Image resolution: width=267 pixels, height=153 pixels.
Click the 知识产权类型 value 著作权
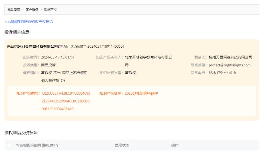click(x=130, y=73)
